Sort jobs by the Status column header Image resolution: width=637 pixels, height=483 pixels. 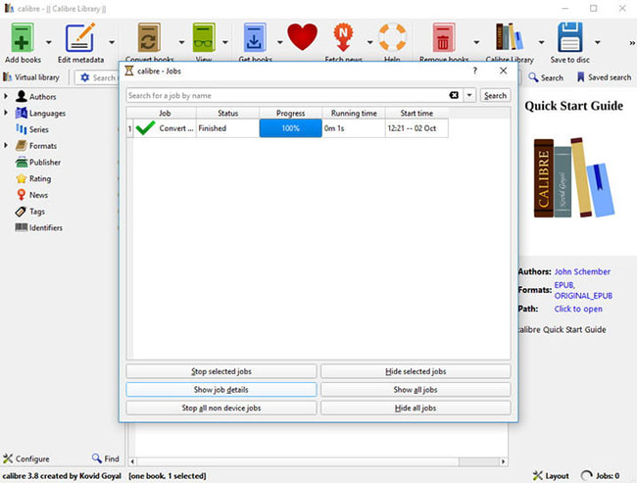tap(227, 113)
